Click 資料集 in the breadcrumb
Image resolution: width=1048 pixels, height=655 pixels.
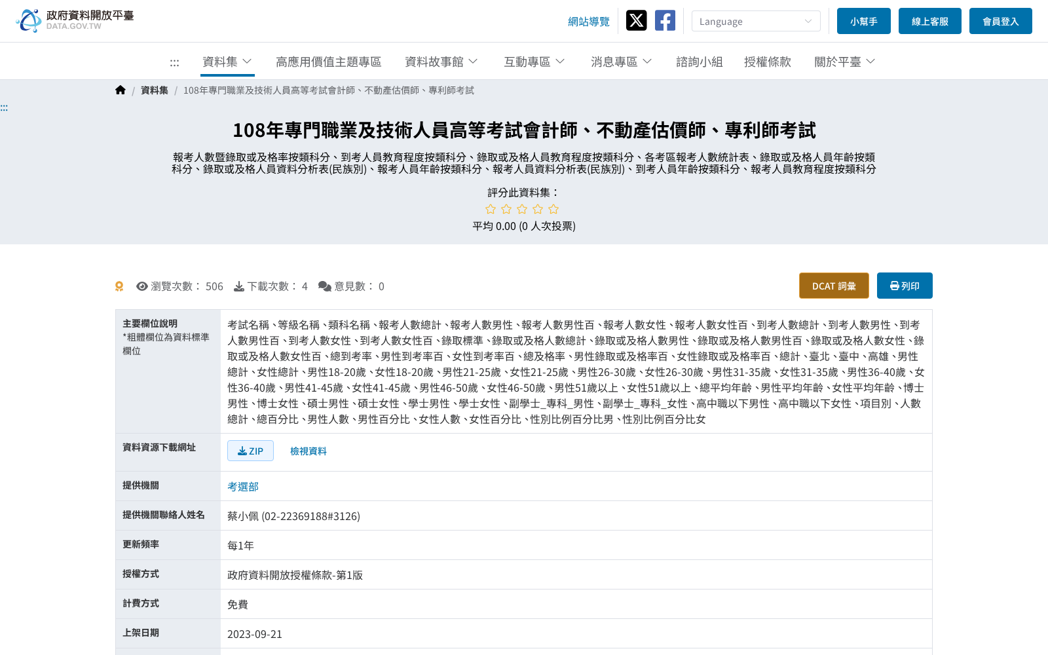click(x=155, y=90)
